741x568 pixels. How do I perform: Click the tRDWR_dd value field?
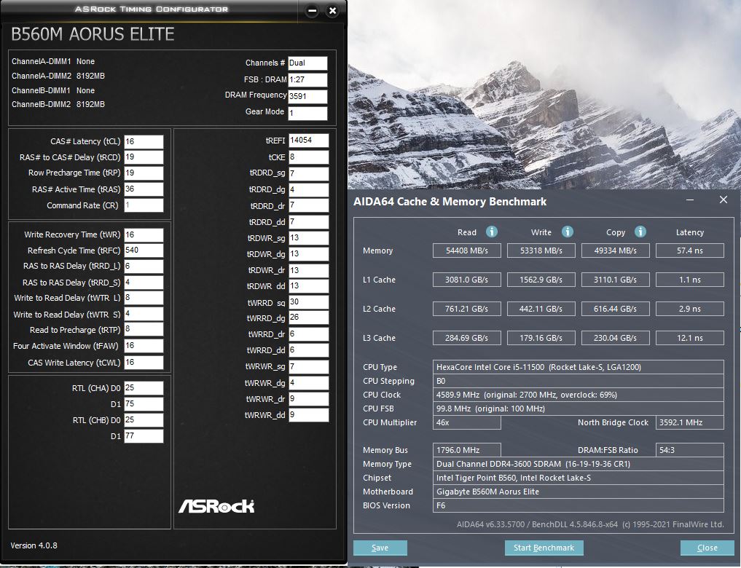coord(309,286)
